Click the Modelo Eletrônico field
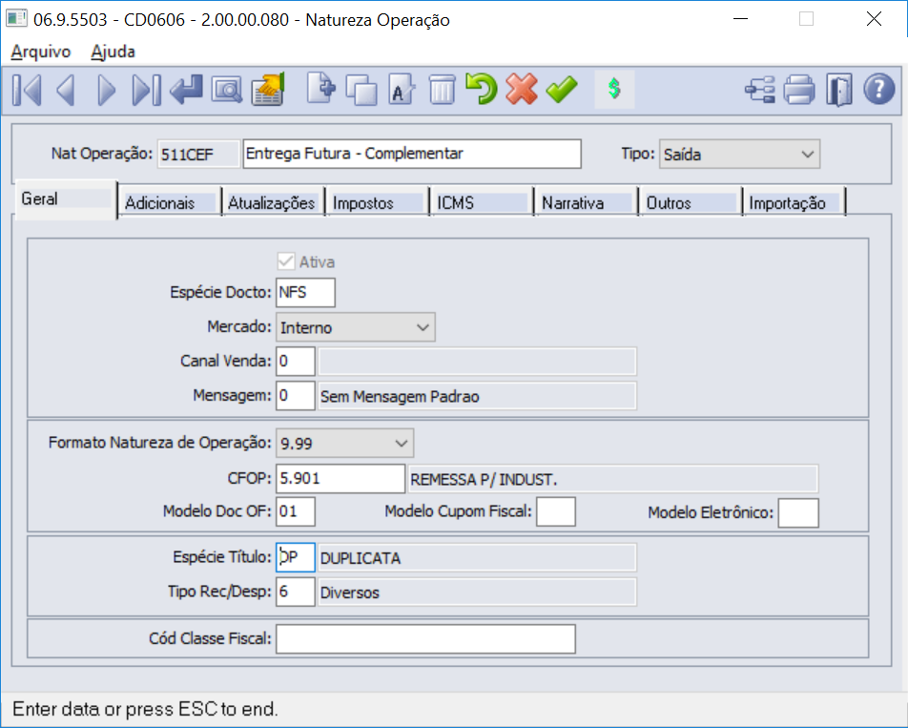Screen dimensions: 908x728 [x=798, y=512]
